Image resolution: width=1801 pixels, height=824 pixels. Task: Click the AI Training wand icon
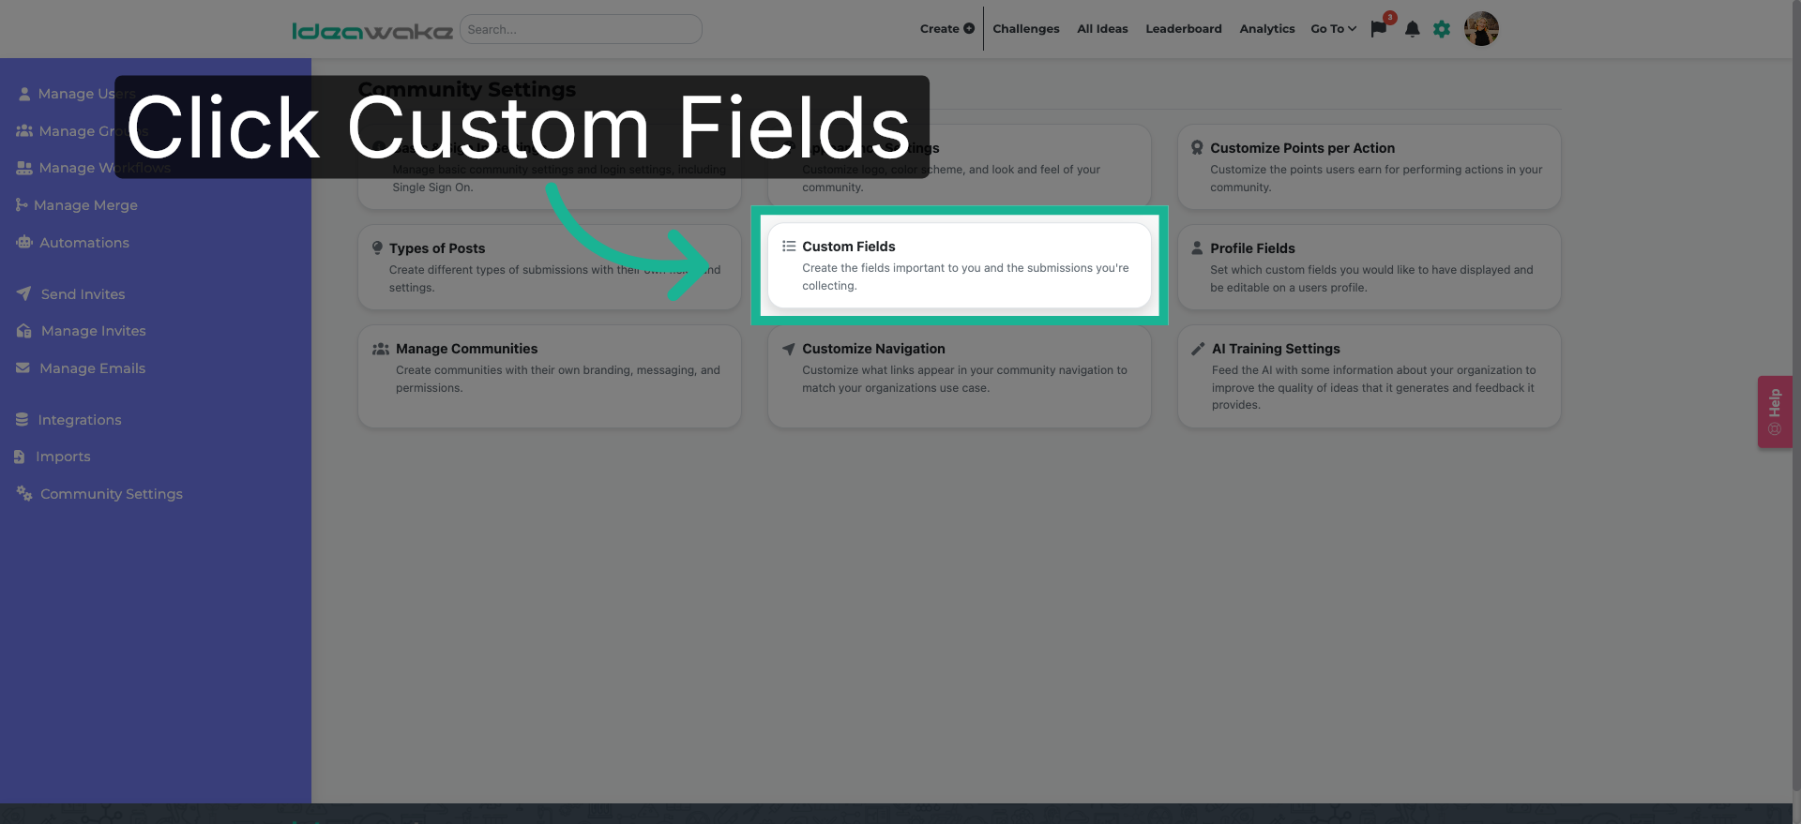coord(1198,349)
